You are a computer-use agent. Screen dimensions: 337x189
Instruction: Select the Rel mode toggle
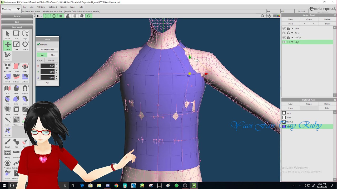(x=42, y=55)
